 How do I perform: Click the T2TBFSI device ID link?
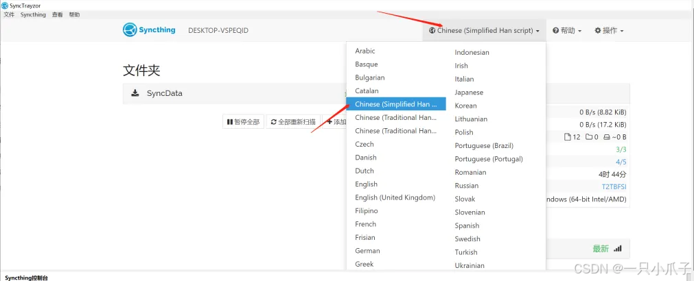pos(614,186)
